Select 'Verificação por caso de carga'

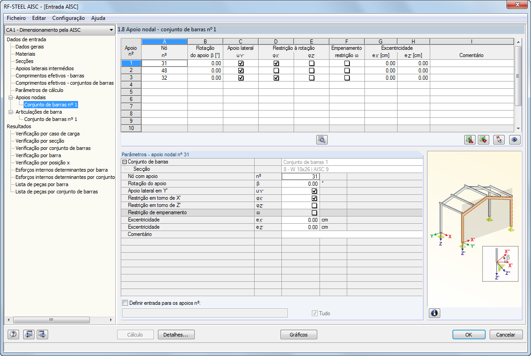tap(47, 134)
